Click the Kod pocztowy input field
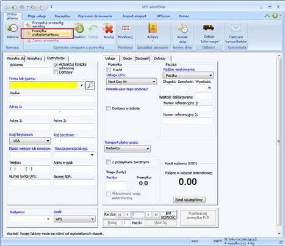The height and width of the screenshot is (246, 285). click(x=74, y=141)
